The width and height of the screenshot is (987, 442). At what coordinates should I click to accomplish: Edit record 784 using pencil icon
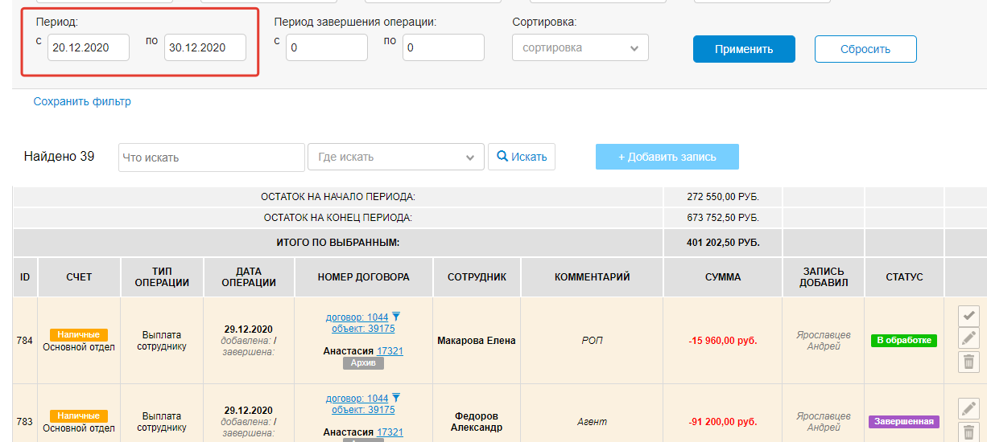(x=968, y=338)
